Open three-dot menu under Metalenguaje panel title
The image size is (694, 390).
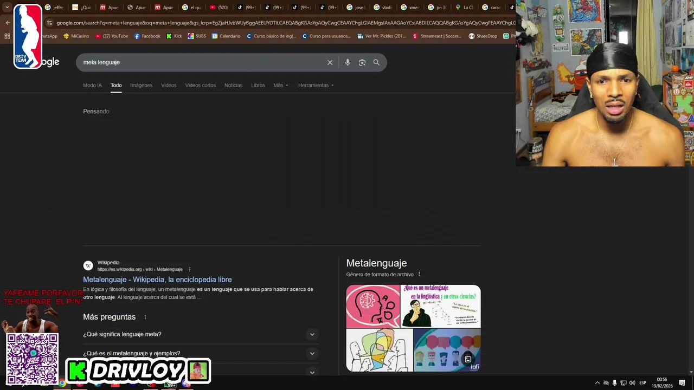click(419, 274)
